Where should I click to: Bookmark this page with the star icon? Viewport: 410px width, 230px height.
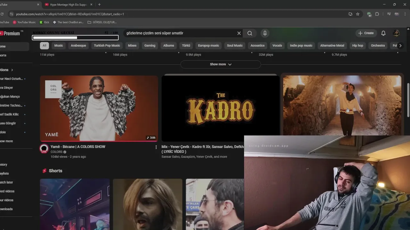358,14
